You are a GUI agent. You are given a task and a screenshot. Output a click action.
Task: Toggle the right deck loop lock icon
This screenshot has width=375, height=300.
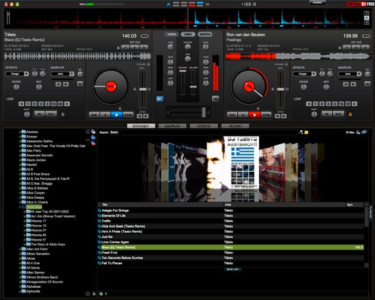350,113
